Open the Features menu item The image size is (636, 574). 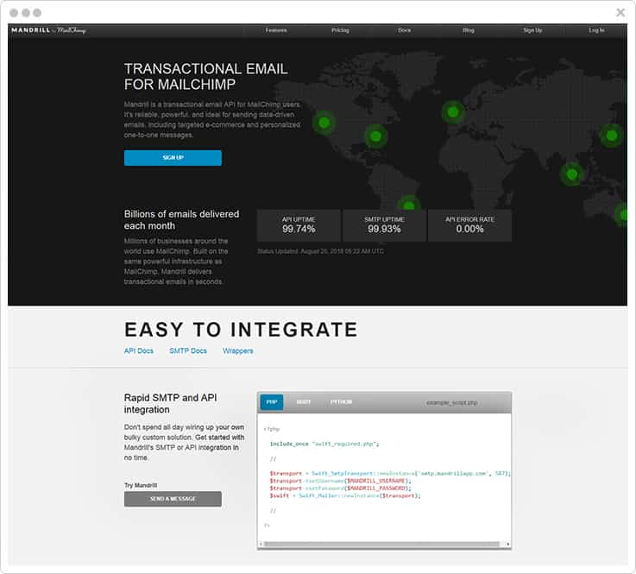tap(276, 30)
